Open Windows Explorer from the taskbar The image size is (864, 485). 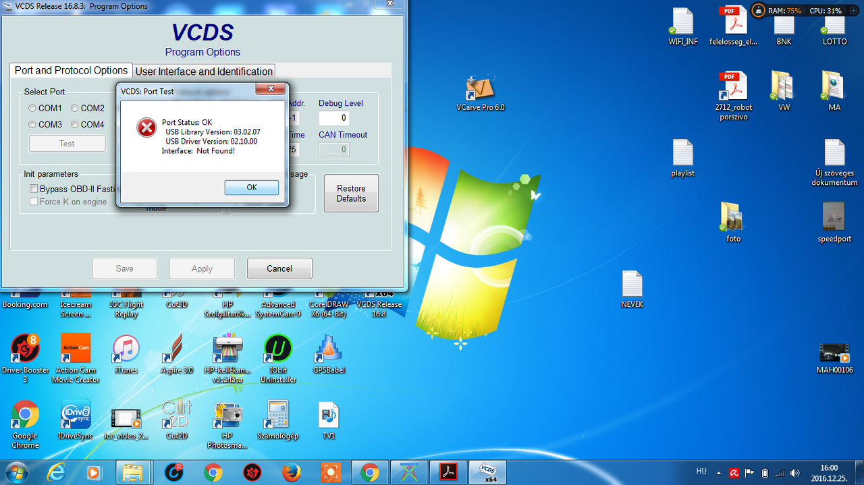[132, 472]
